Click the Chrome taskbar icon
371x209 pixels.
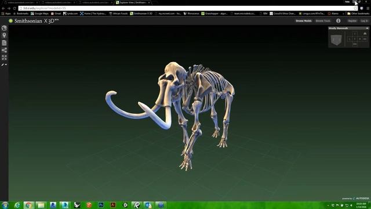[x=28, y=205]
